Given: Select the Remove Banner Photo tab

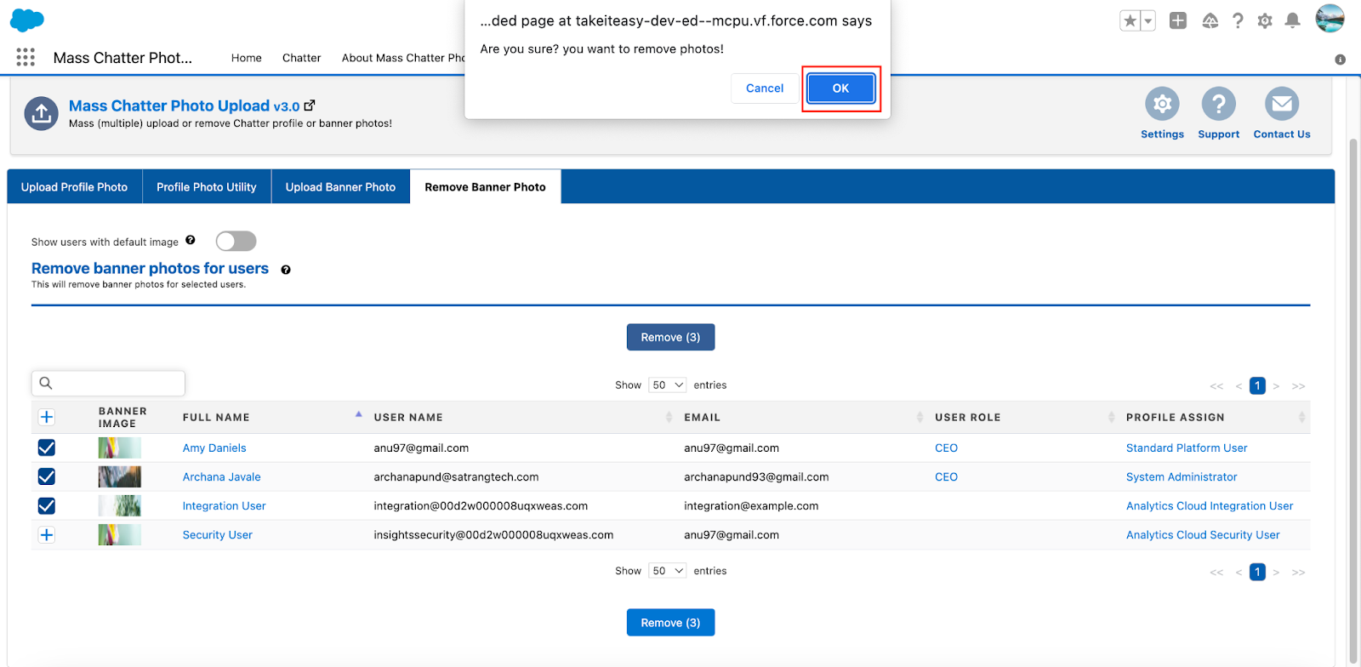Looking at the screenshot, I should pyautogui.click(x=485, y=186).
